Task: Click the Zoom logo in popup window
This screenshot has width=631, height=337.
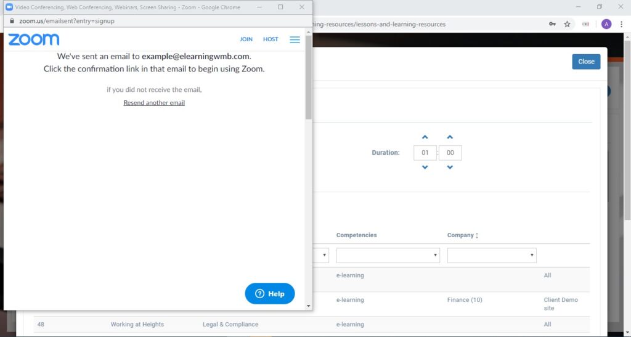Action: point(34,39)
